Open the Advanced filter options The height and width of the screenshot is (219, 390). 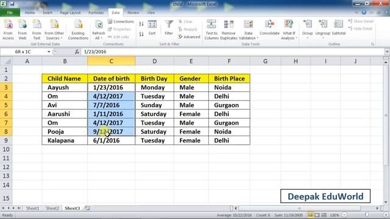pyautogui.click(x=190, y=36)
